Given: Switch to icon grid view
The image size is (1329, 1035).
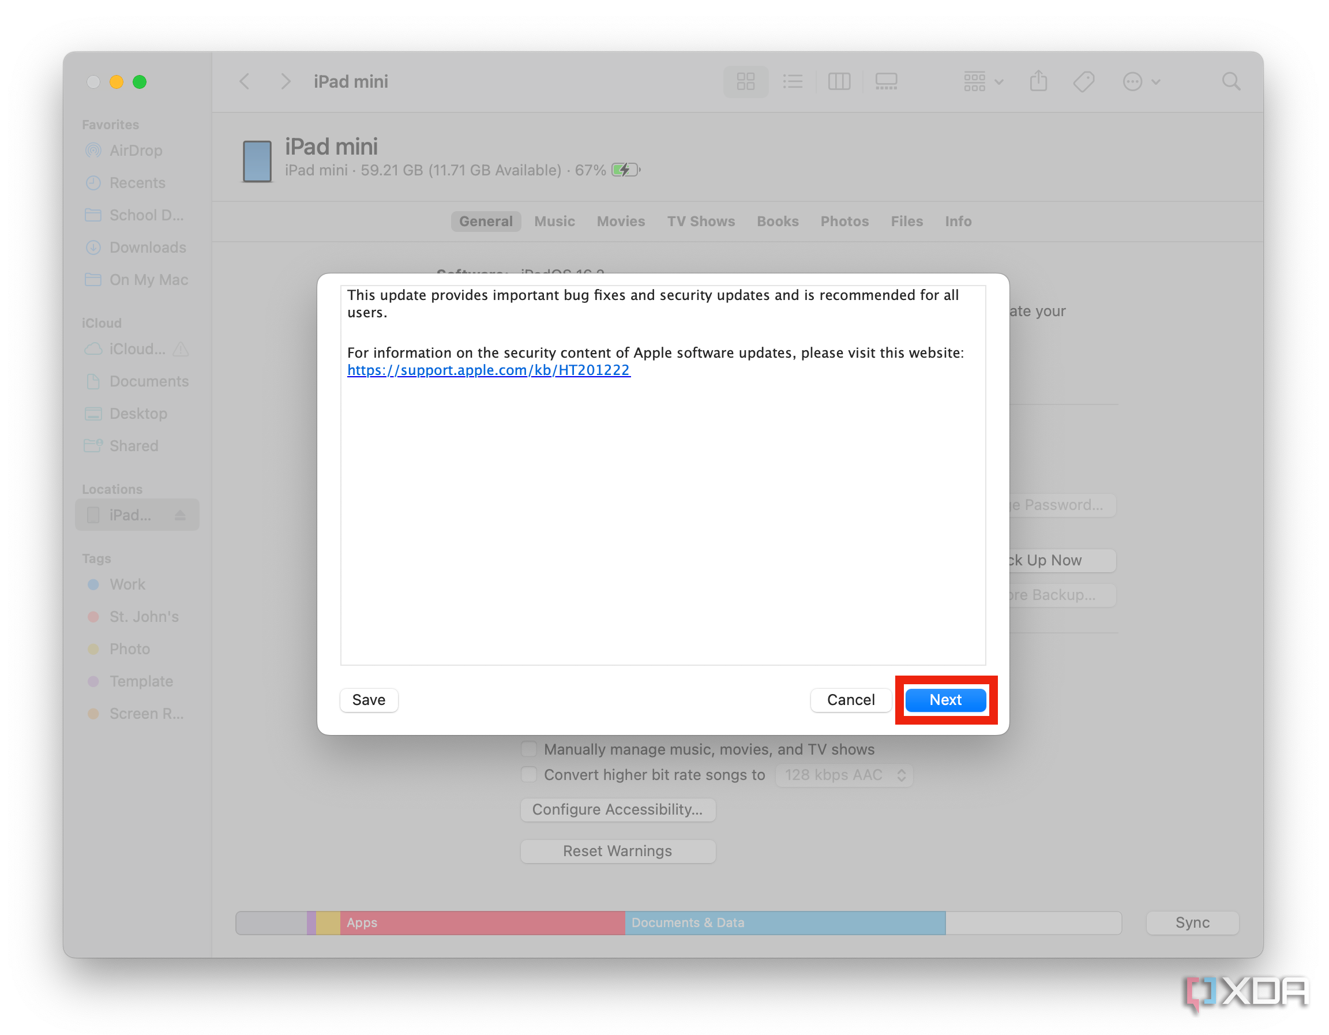Looking at the screenshot, I should tap(745, 81).
